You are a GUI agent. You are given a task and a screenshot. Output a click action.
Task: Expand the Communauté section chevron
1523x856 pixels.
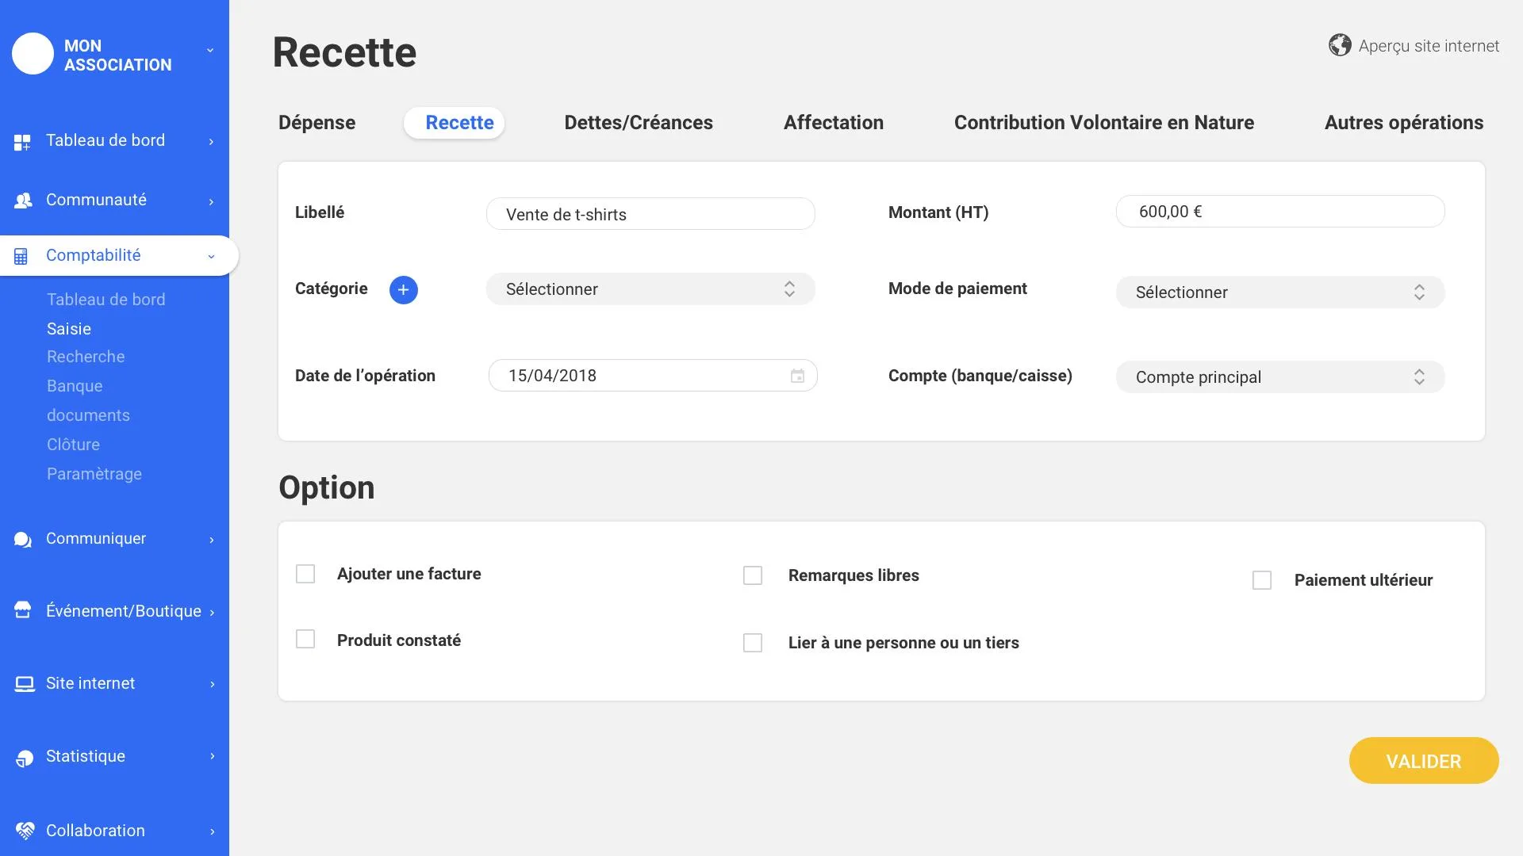pyautogui.click(x=211, y=202)
